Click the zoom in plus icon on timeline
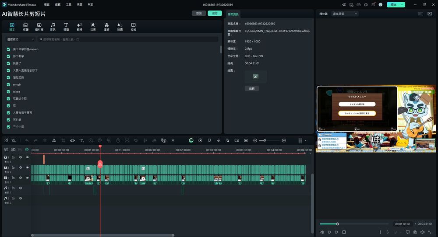438x237 pixels. click(x=284, y=140)
